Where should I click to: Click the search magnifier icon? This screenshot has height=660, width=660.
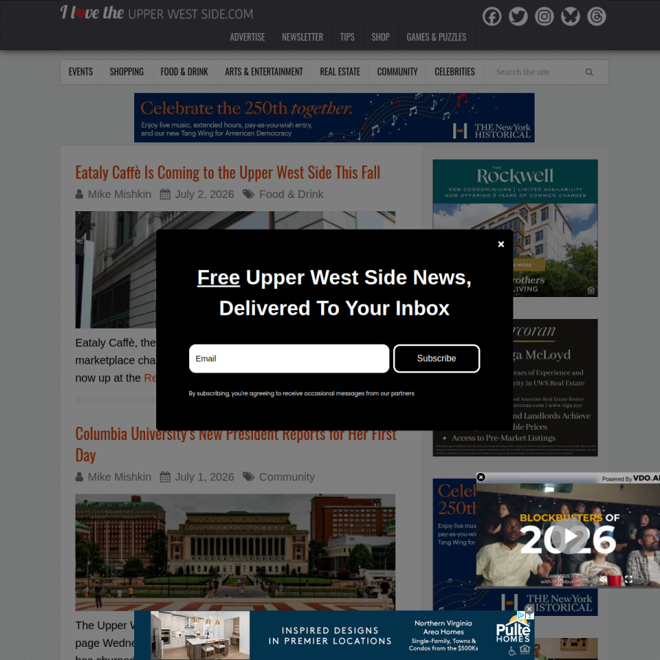[x=589, y=72]
